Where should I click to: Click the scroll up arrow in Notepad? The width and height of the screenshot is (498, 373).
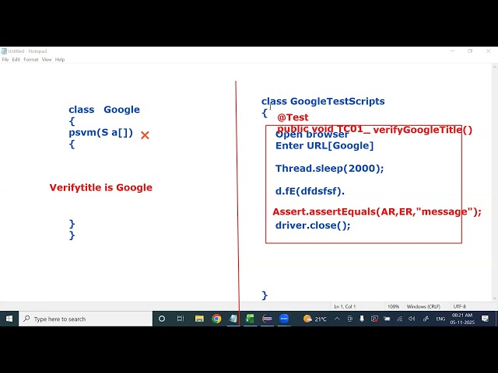495,67
